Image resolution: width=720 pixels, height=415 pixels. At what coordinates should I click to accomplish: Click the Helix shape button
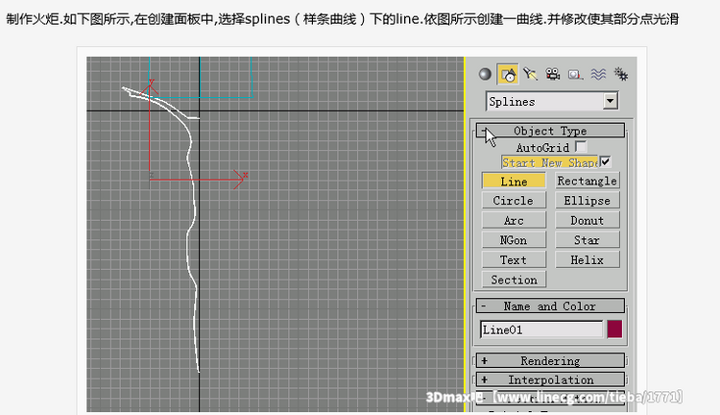pyautogui.click(x=587, y=259)
